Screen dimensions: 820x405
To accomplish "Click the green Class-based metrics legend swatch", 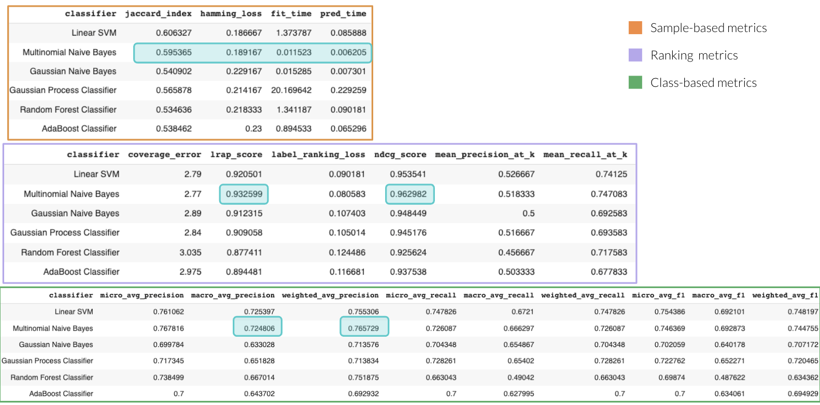I will point(635,83).
